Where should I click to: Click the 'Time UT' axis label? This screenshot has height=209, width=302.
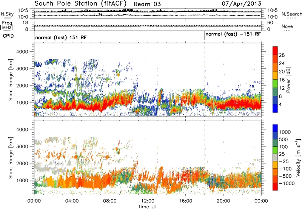click(x=148, y=207)
